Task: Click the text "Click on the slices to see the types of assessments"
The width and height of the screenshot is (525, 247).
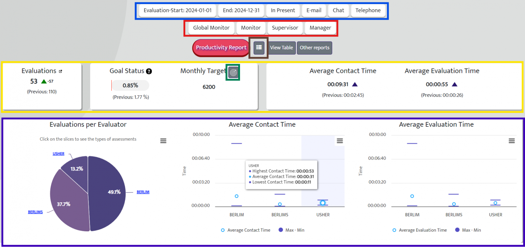Action: pyautogui.click(x=88, y=139)
